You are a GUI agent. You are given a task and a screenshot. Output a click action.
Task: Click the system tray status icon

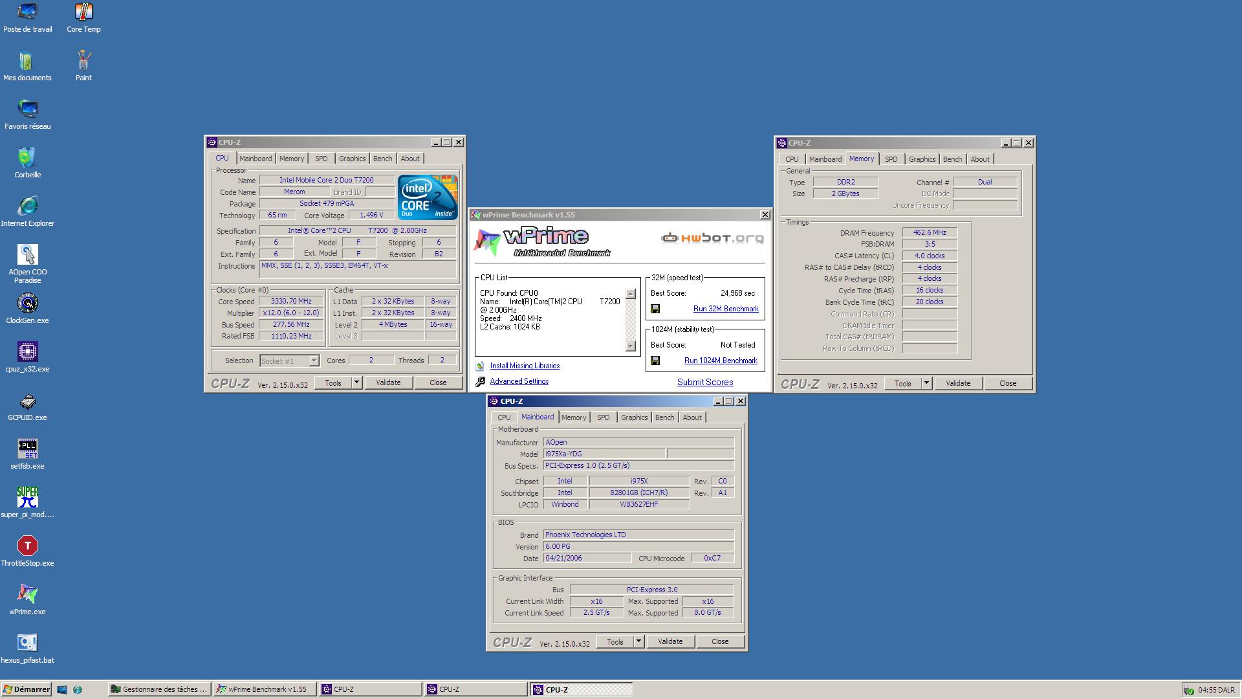click(1189, 690)
